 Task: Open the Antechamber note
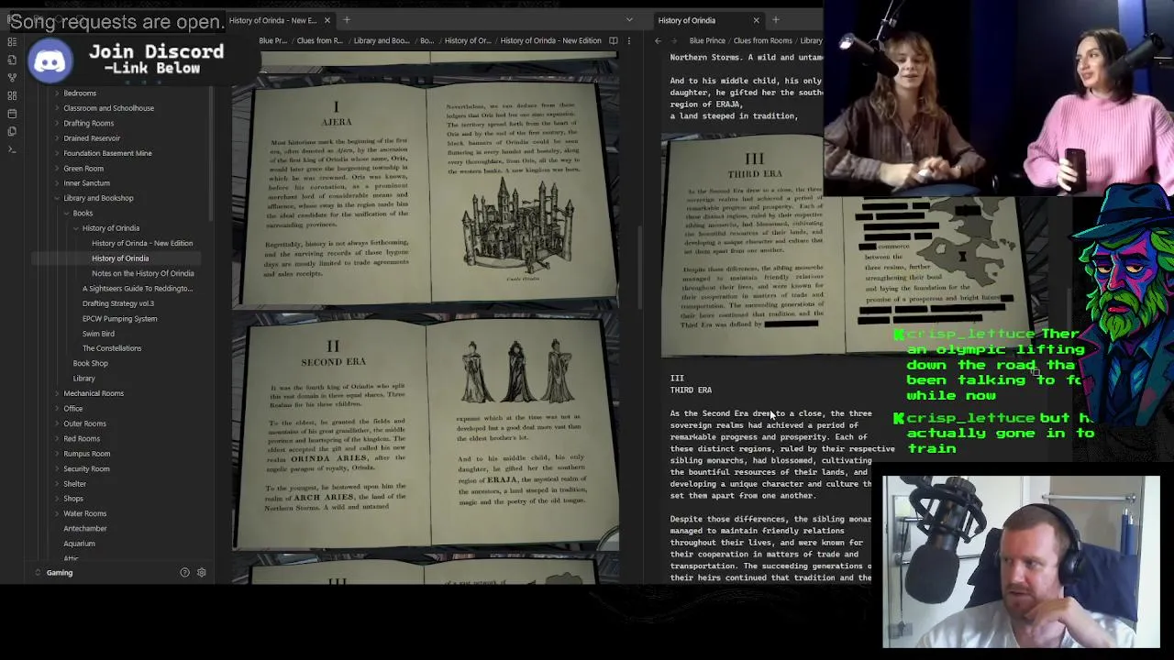coord(85,529)
